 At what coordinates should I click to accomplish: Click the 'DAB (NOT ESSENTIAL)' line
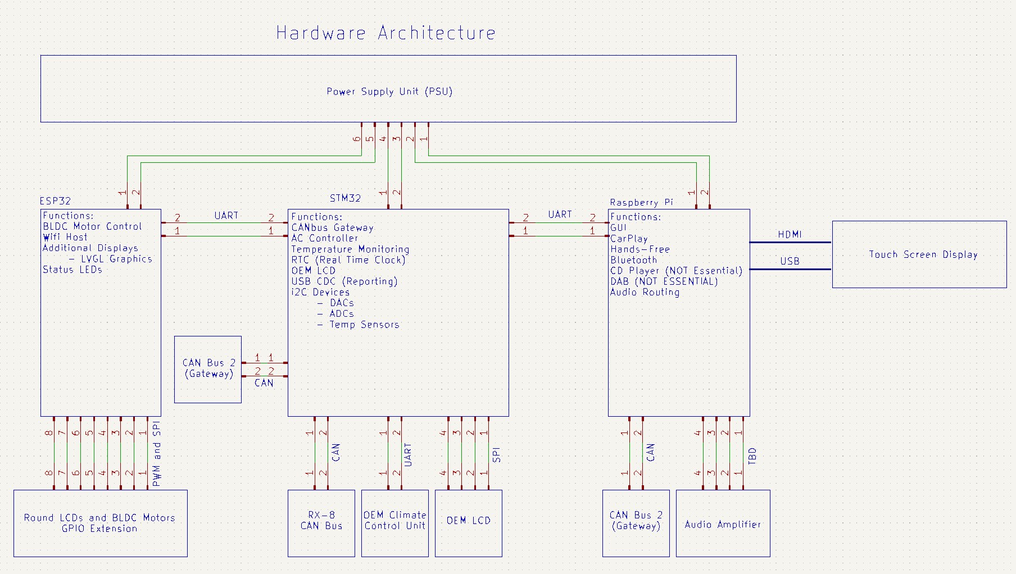click(664, 281)
